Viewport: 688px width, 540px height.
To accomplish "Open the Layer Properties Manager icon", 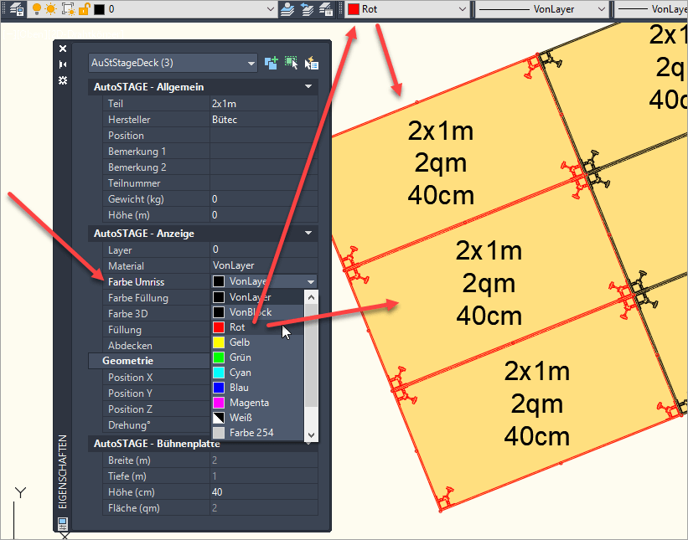I will pyautogui.click(x=16, y=9).
